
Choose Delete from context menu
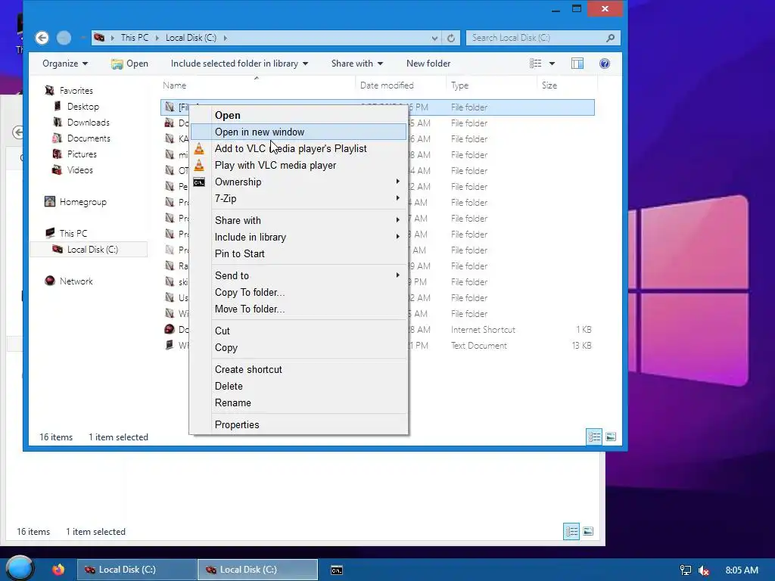point(298,386)
